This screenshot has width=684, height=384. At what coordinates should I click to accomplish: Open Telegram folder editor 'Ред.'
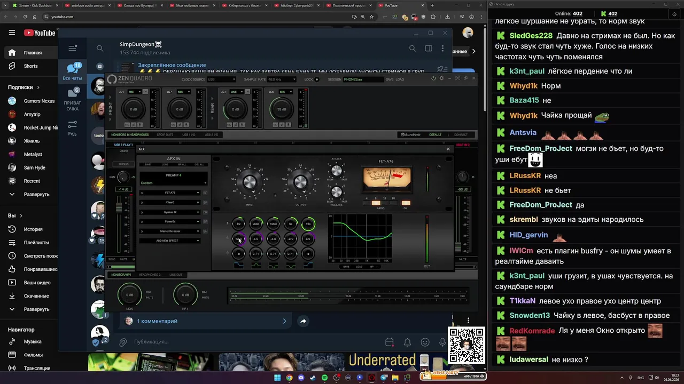pos(73,128)
